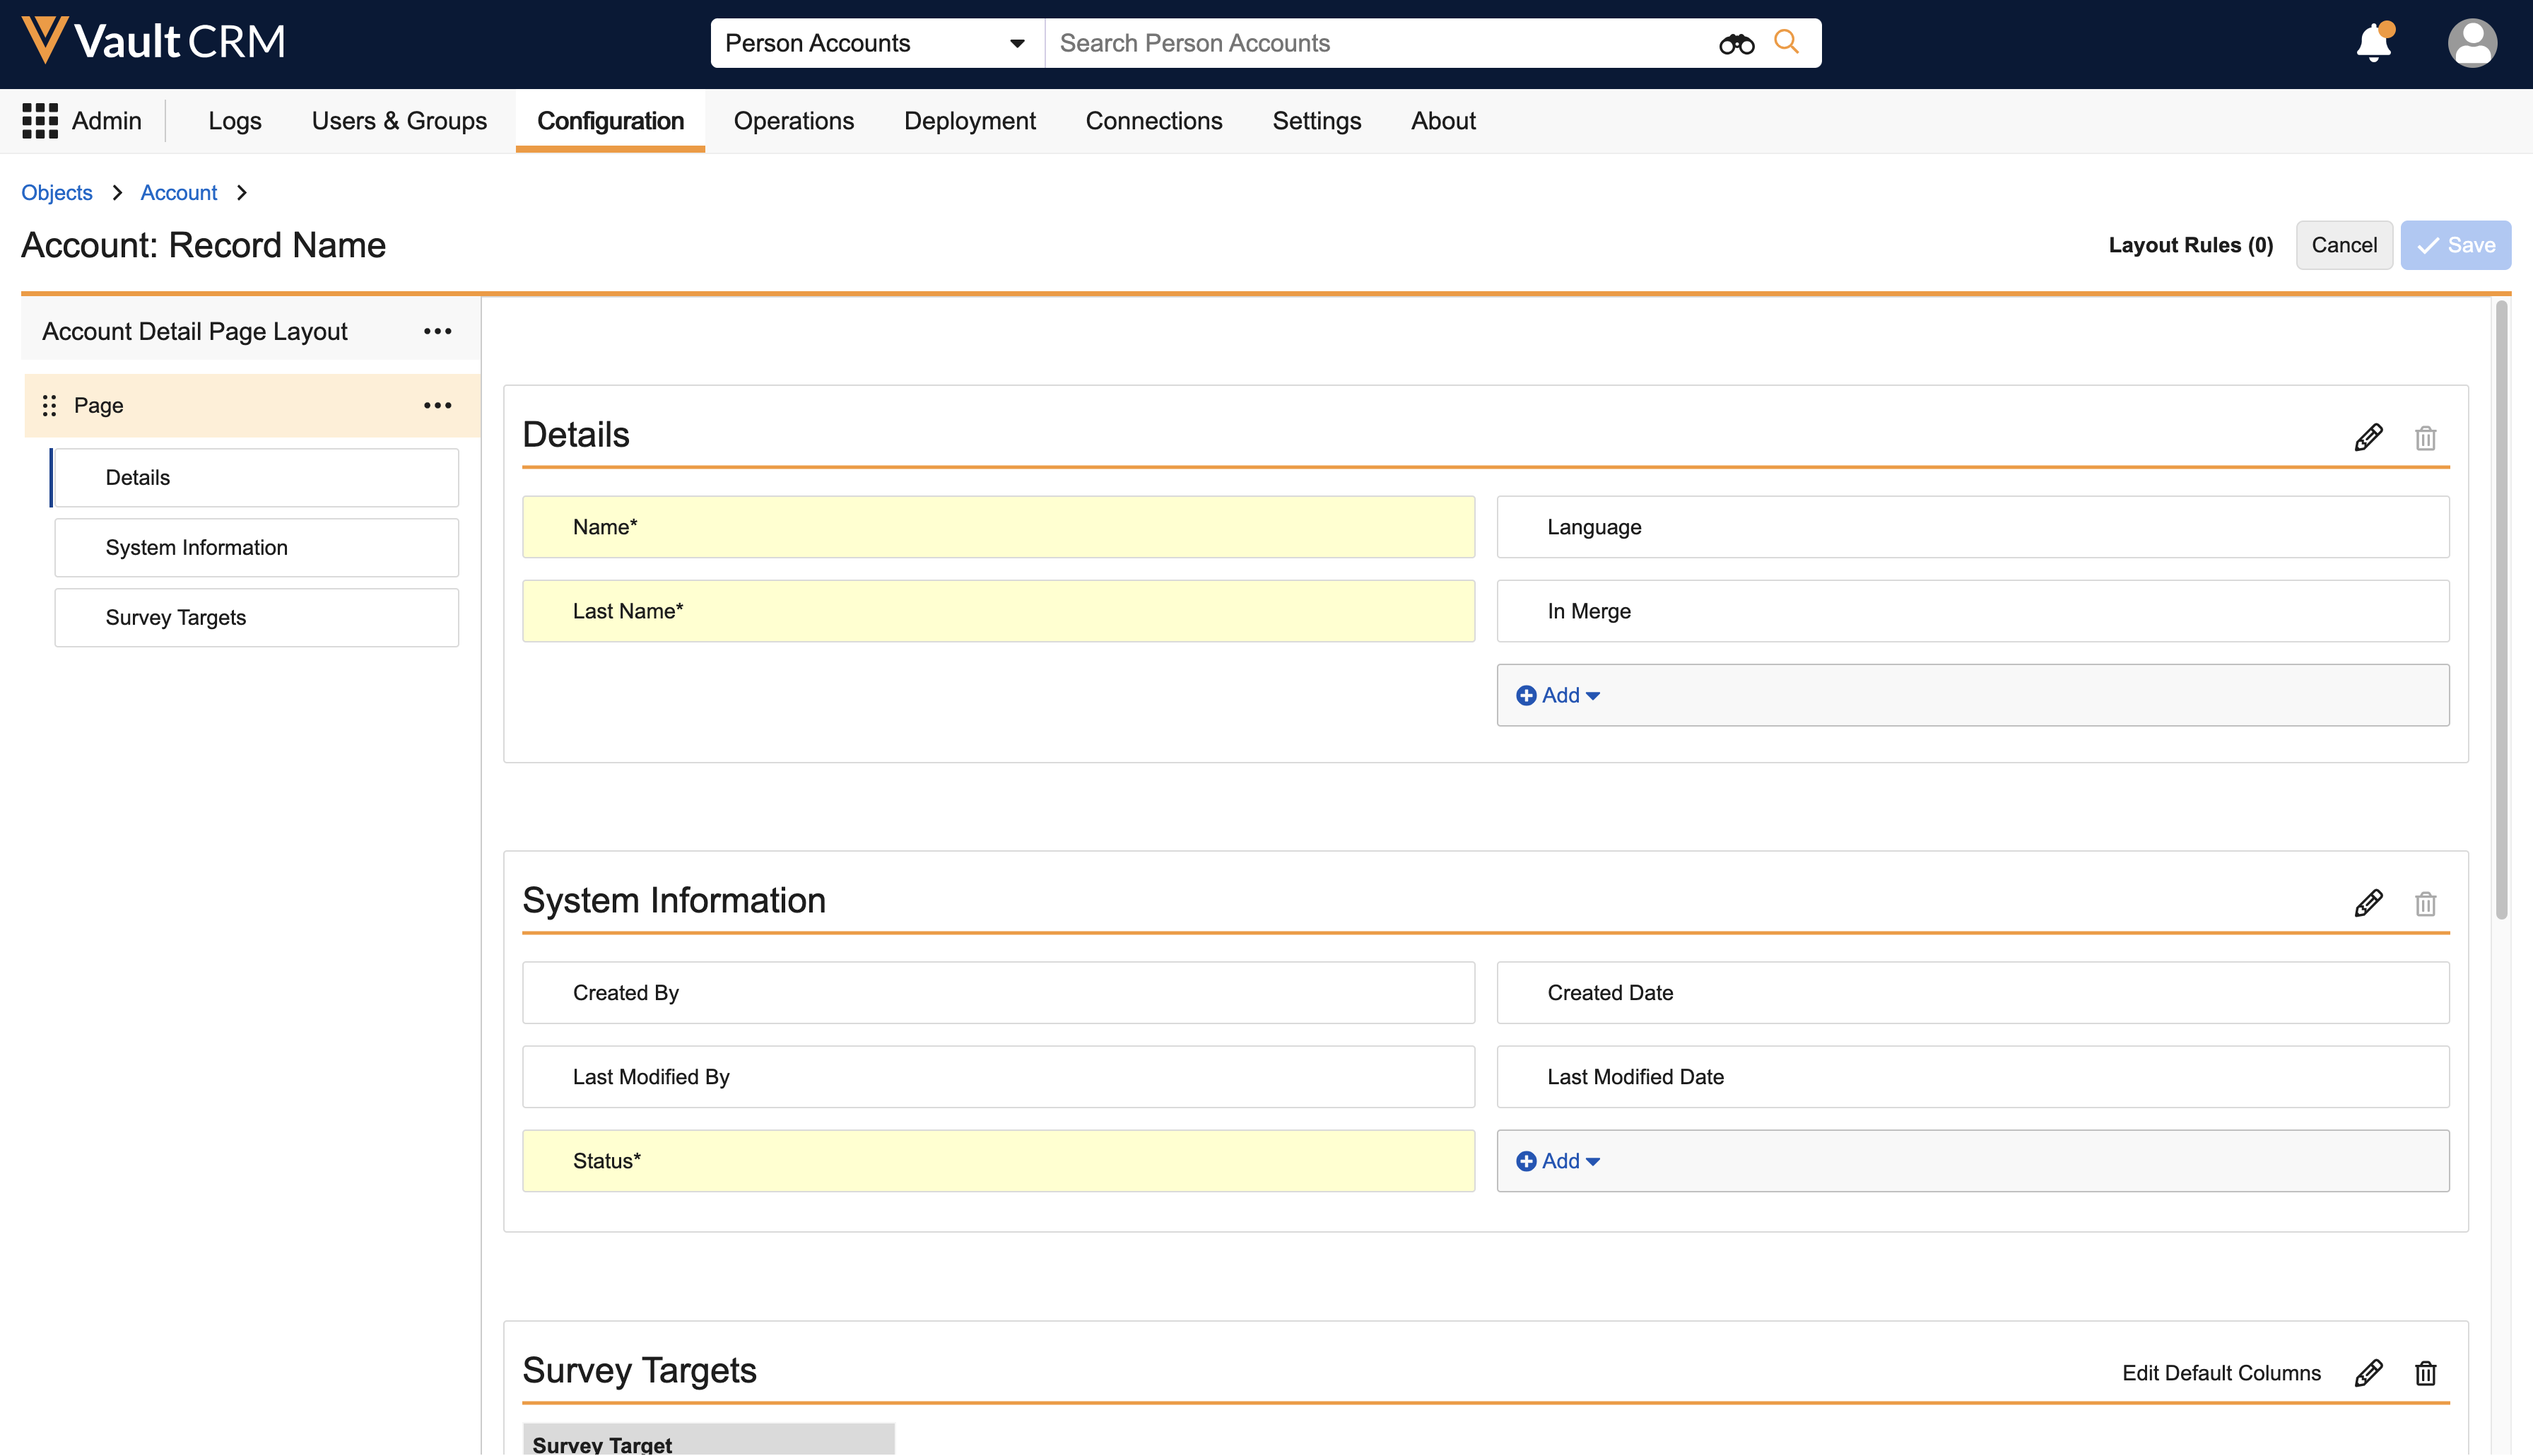Open the user profile avatar menu
The width and height of the screenshot is (2533, 1456).
[2472, 43]
